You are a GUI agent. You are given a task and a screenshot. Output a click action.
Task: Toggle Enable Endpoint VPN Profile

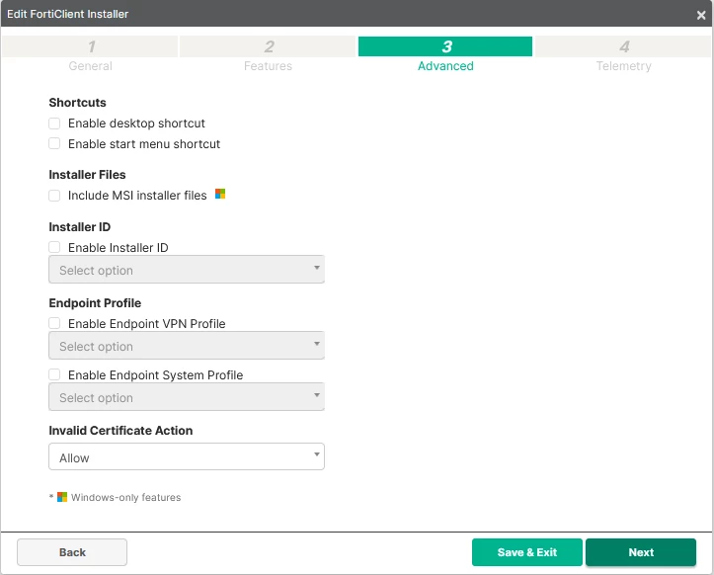54,323
